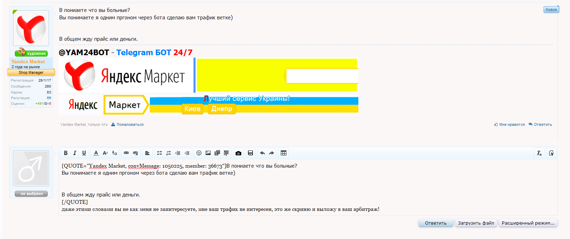This screenshot has height=239, width=570.
Task: Decrease indent of the text
Action: pyautogui.click(x=178, y=153)
